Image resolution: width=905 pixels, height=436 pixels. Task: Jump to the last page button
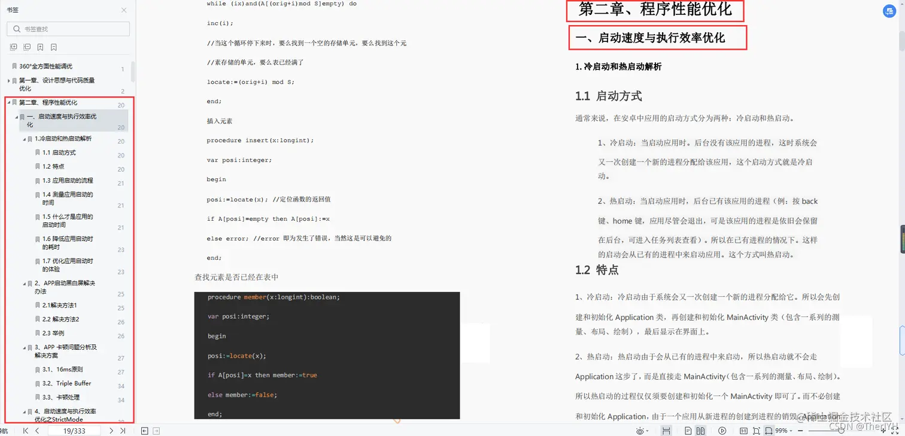click(123, 431)
